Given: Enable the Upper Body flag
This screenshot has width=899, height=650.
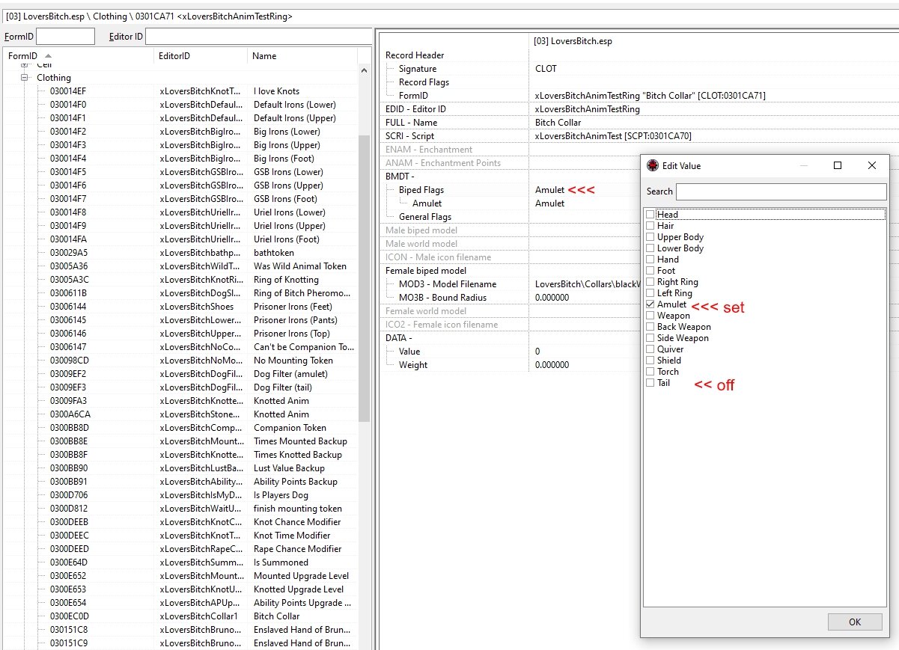Looking at the screenshot, I should point(650,237).
